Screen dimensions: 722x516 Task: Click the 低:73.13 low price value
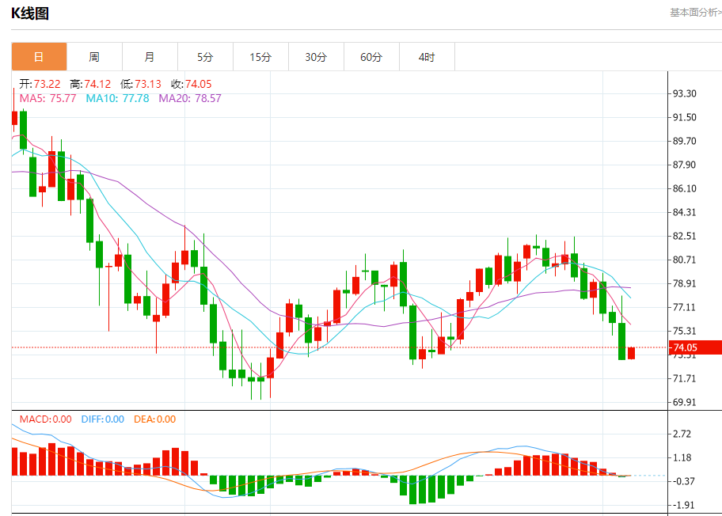pos(140,84)
